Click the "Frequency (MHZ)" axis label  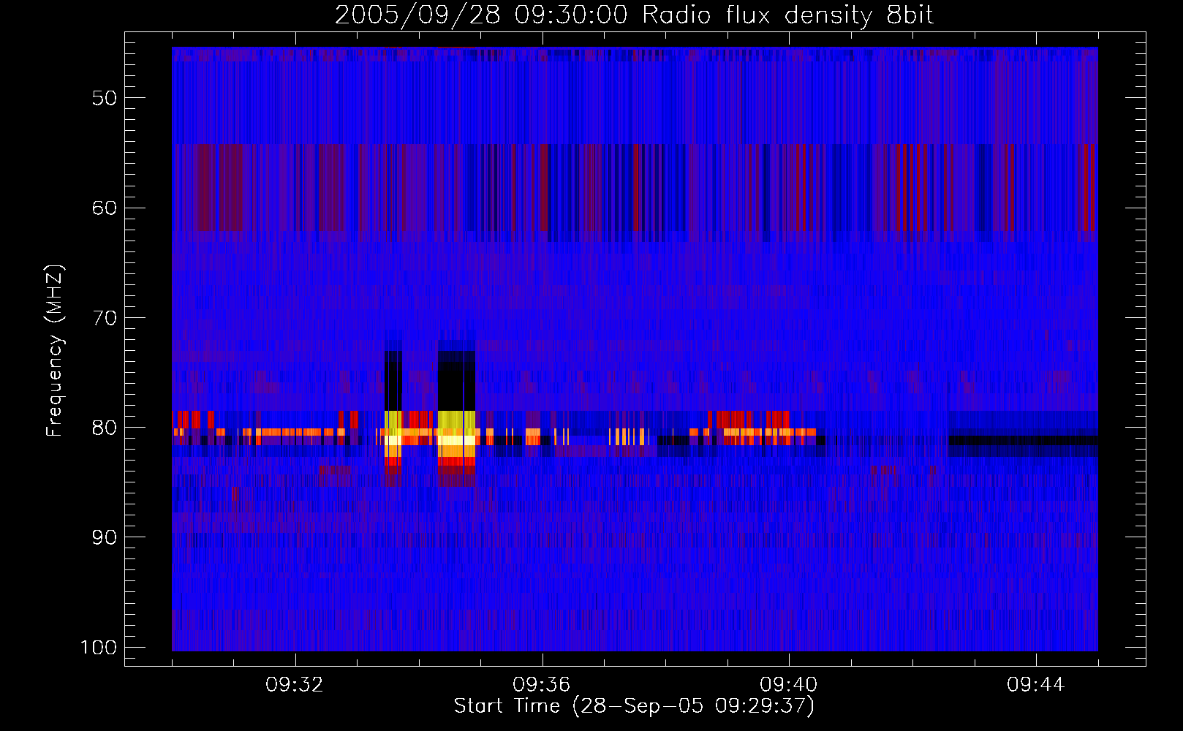click(55, 351)
